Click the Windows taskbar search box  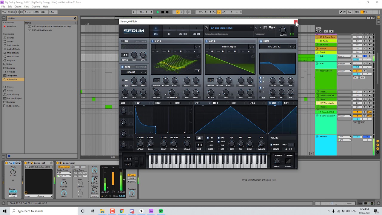(44, 211)
